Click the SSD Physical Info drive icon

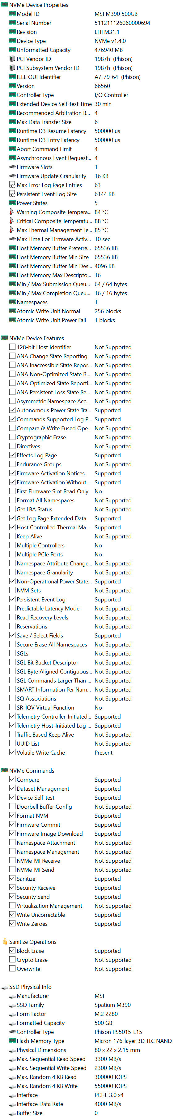click(5, 987)
